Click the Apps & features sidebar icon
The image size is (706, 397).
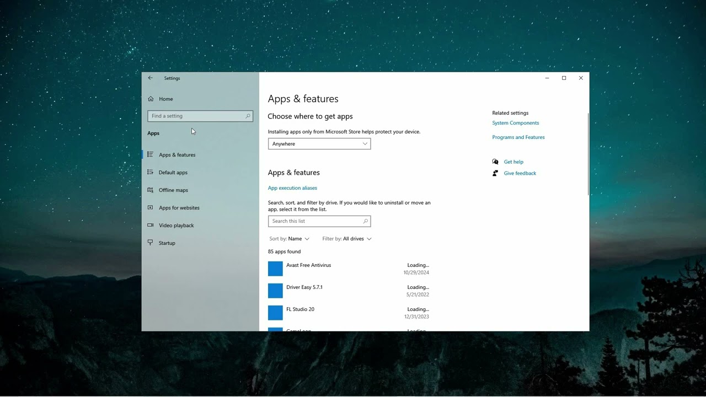150,154
